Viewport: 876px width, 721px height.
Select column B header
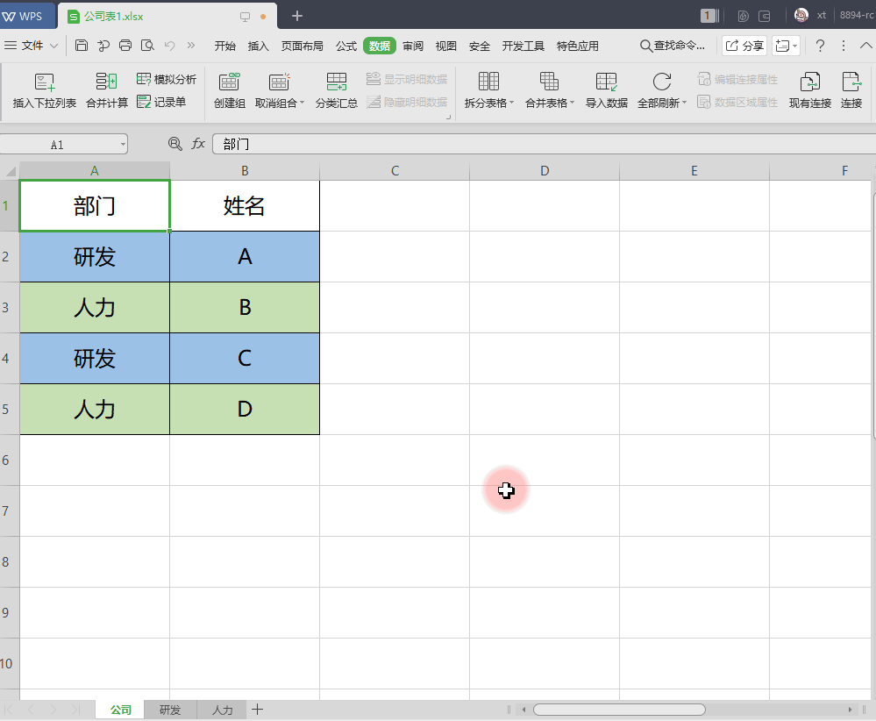245,171
